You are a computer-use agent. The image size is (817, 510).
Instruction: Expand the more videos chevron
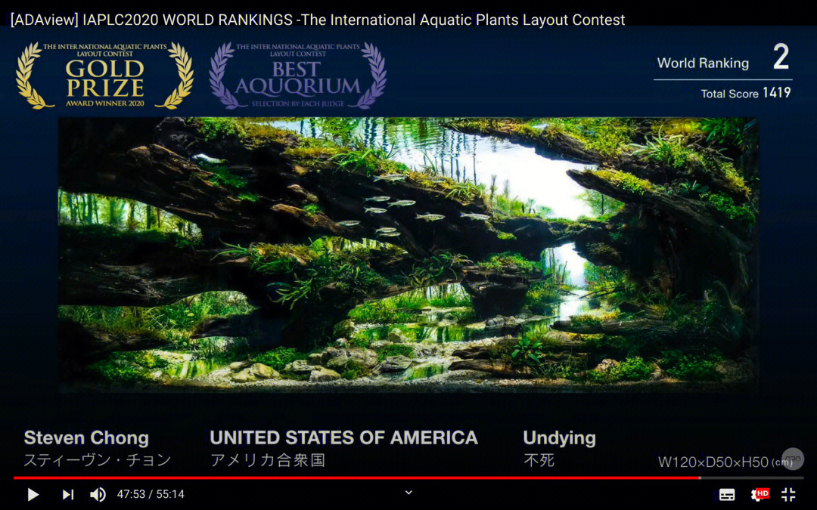click(408, 493)
